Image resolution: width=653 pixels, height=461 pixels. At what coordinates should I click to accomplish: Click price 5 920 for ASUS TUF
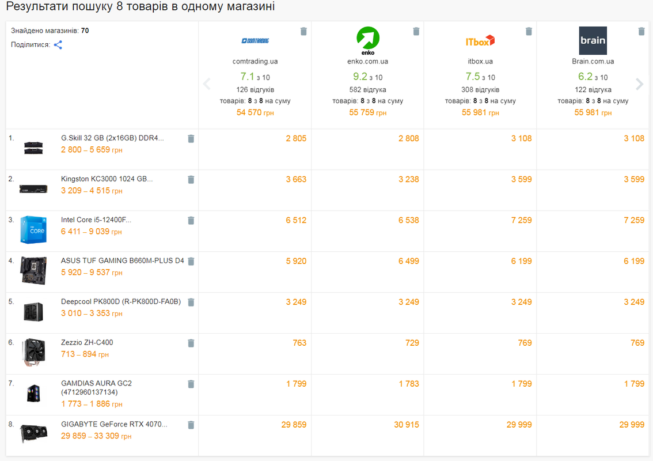click(296, 262)
